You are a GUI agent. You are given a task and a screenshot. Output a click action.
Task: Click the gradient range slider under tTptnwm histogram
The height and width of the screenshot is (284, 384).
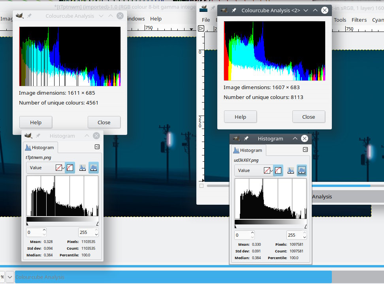pos(62,220)
